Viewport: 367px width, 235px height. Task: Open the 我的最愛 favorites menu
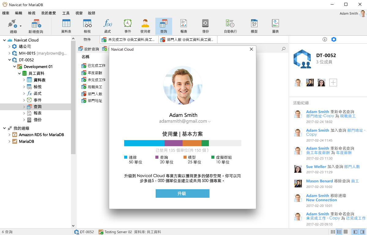tap(49, 13)
